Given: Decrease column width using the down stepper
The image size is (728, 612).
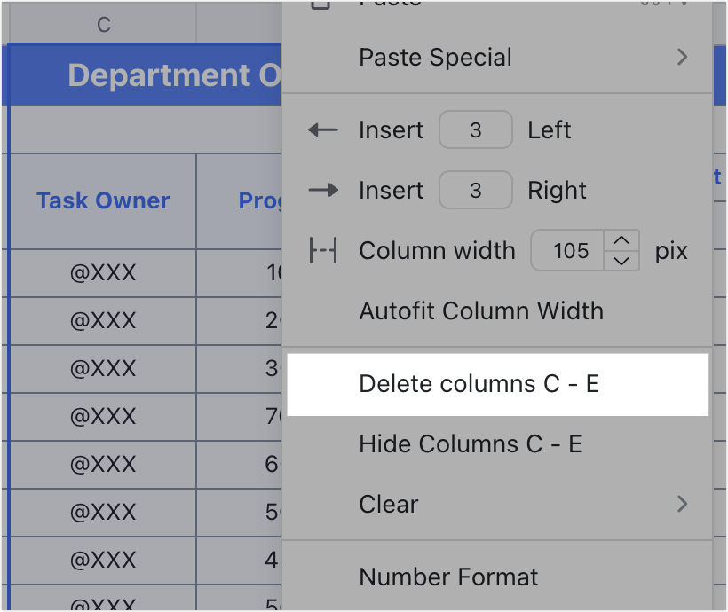Looking at the screenshot, I should 622,260.
